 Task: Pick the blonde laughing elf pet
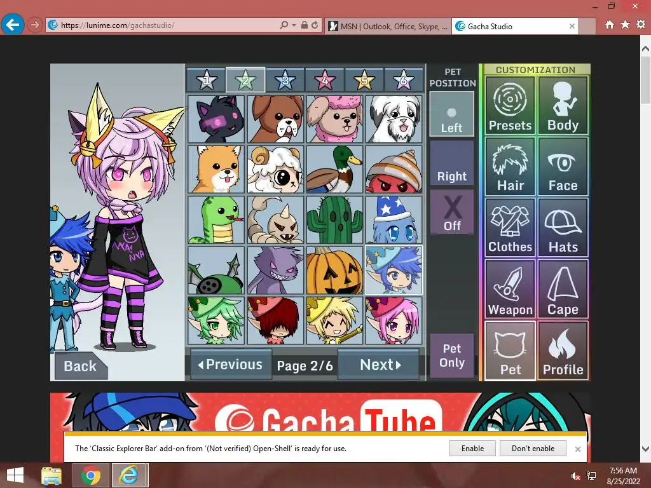[x=334, y=321]
